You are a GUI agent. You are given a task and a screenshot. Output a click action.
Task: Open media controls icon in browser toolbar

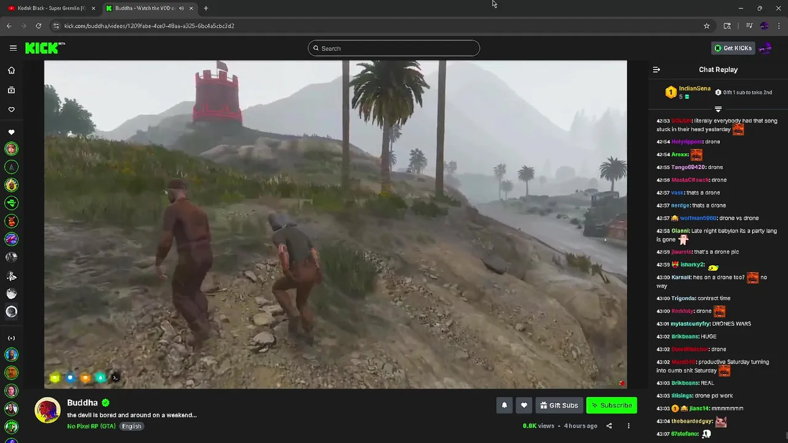coord(749,26)
